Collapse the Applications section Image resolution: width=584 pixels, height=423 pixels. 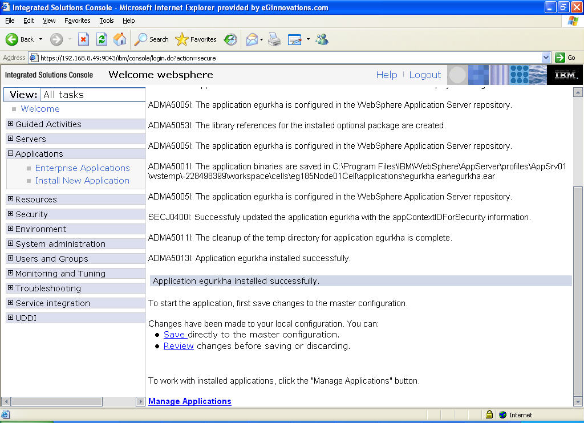coord(10,153)
